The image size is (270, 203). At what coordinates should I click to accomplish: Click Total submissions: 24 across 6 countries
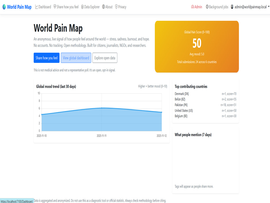pos(197,62)
